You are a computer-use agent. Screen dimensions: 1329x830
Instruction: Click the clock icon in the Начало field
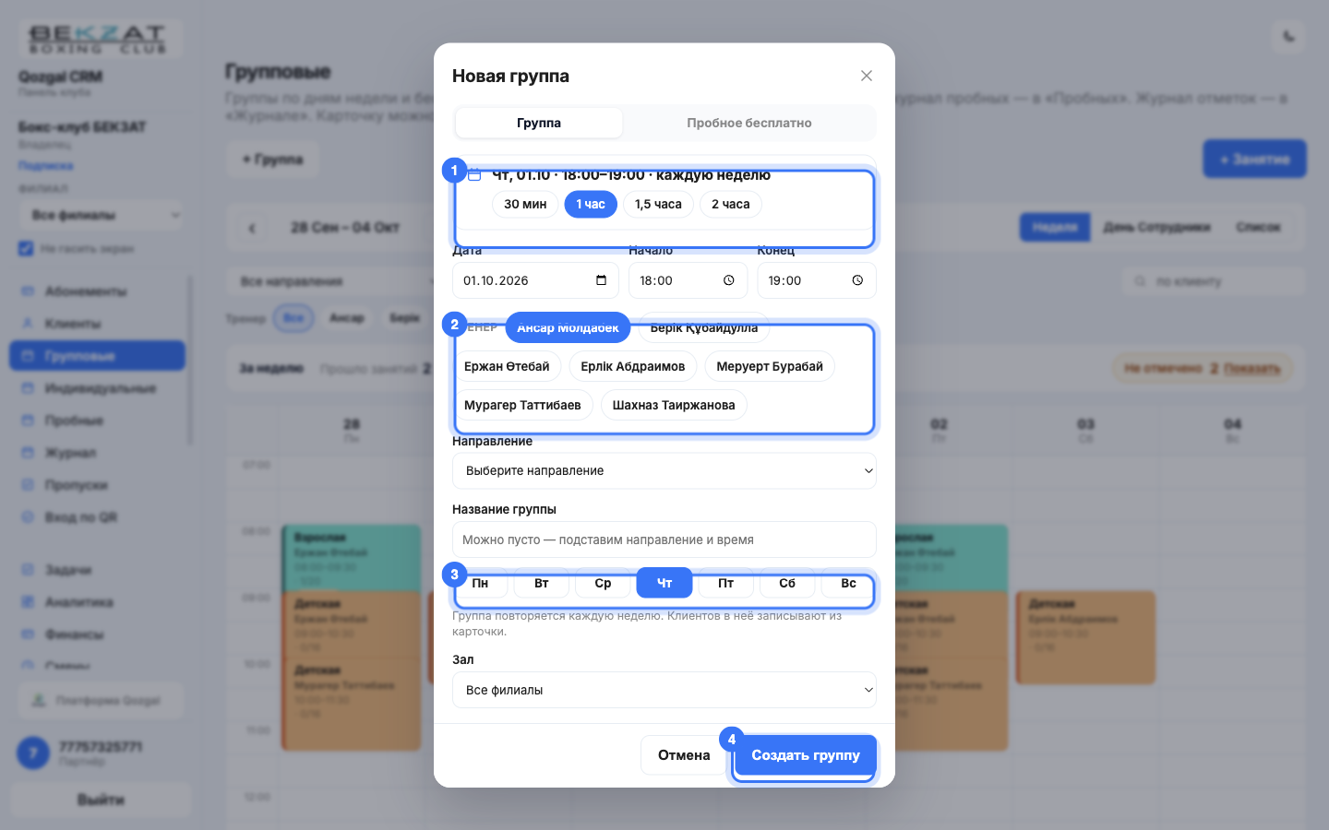click(729, 280)
